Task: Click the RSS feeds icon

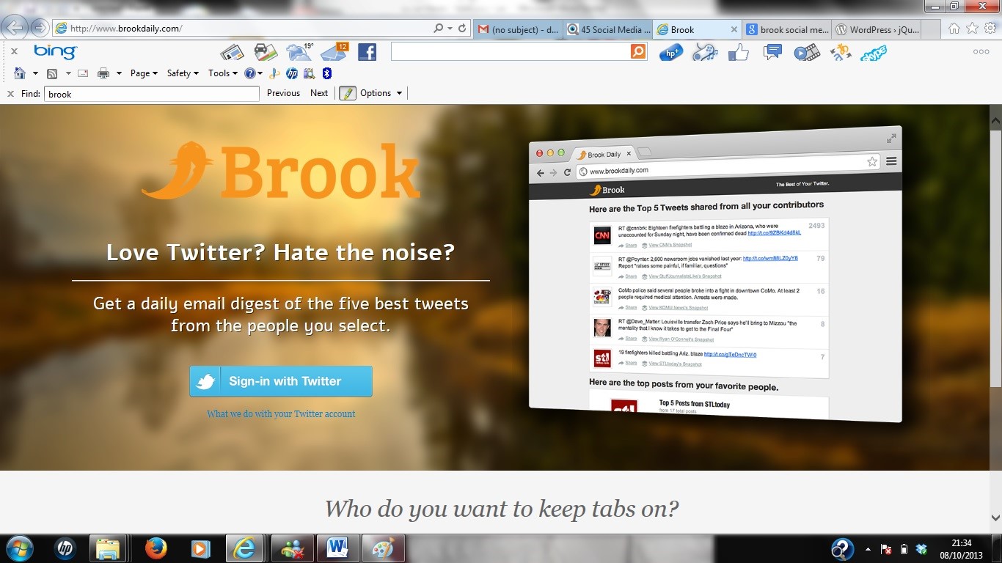Action: (x=52, y=73)
